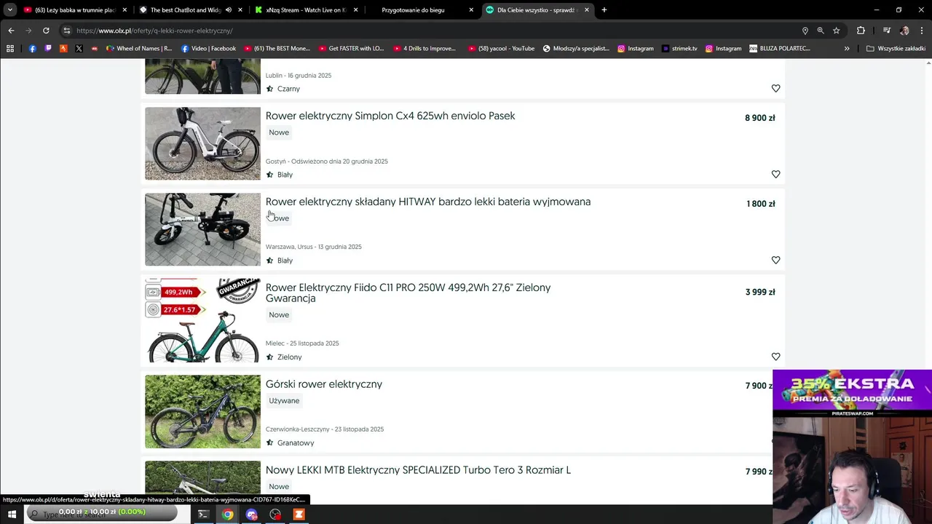Screen dimensions: 932x524
Task: Open the Facebook bookmark icon
Action: [x=33, y=49]
